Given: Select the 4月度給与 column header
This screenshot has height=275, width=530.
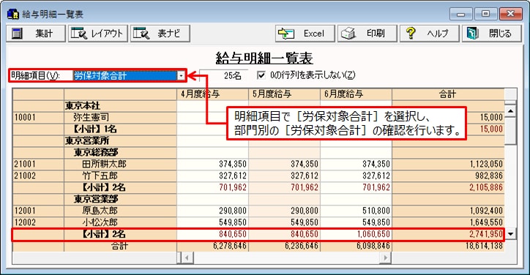Looking at the screenshot, I should click(212, 94).
